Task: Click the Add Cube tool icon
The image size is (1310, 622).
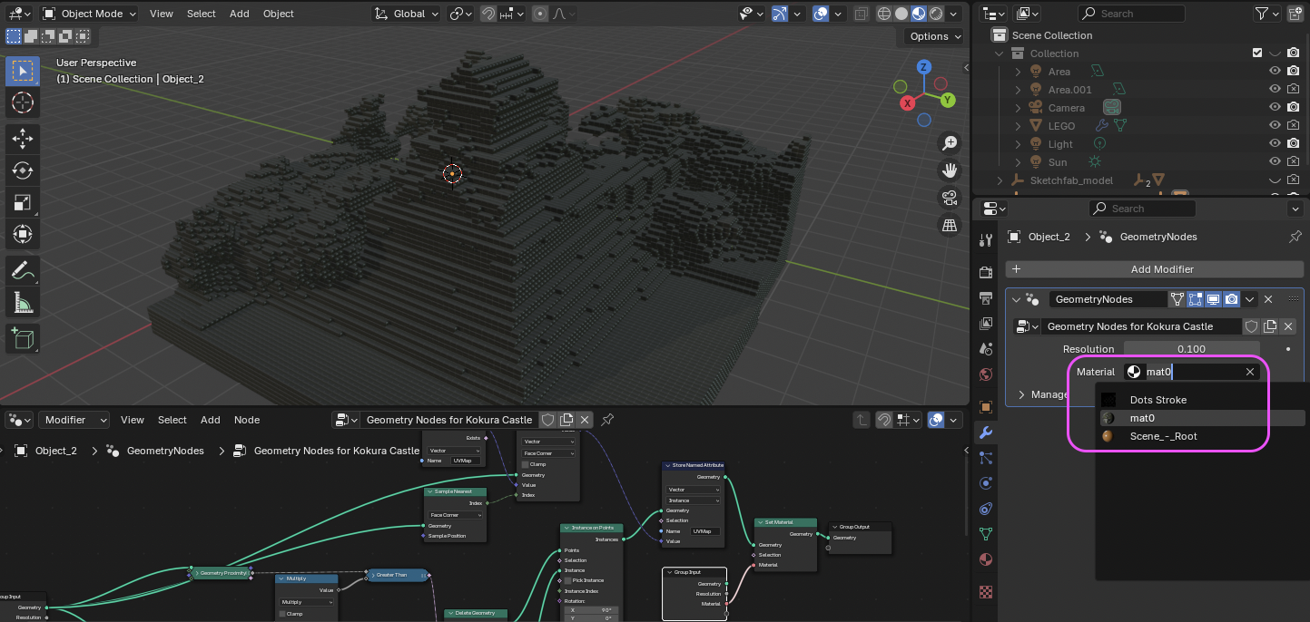Action: tap(23, 338)
